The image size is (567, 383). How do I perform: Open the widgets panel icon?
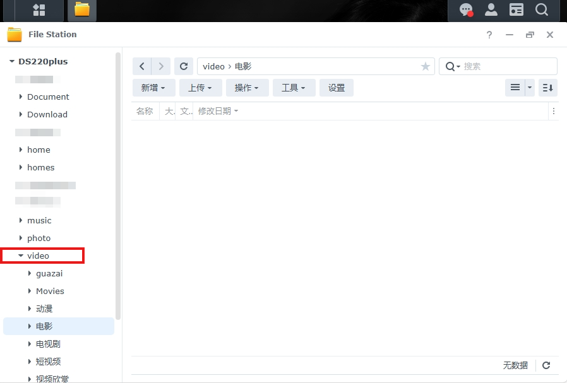516,10
